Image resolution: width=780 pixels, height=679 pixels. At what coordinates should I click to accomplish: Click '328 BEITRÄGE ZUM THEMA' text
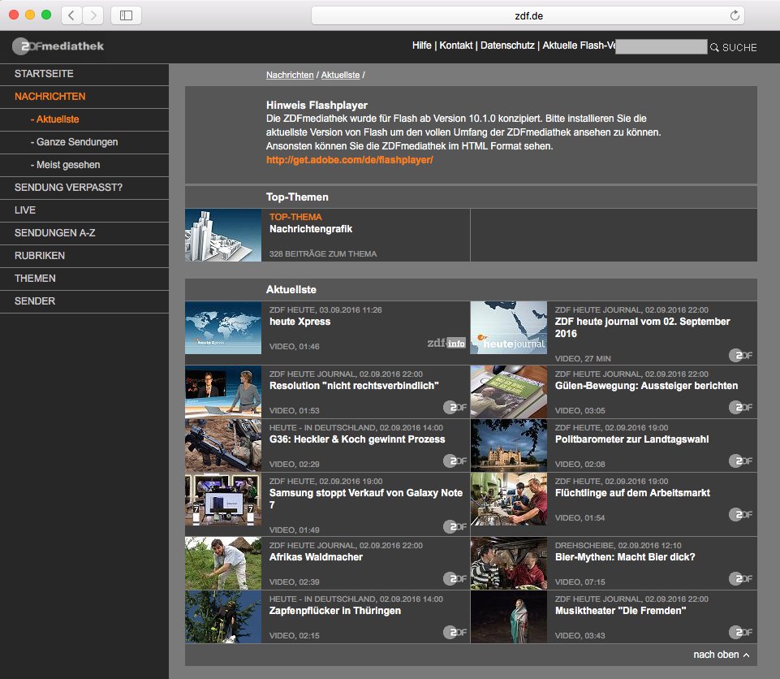(323, 254)
